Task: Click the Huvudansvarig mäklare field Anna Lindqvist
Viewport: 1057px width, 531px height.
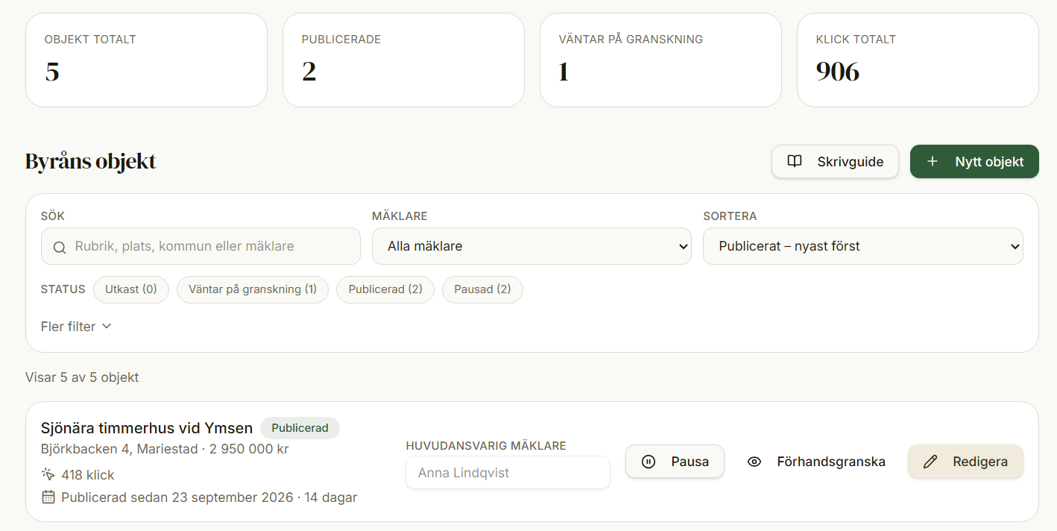Action: click(508, 473)
